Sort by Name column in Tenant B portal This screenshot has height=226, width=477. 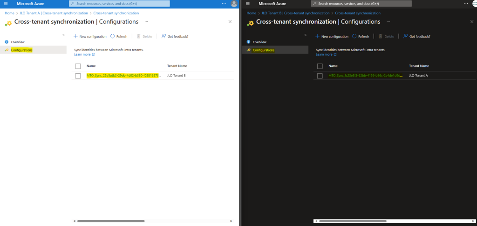click(x=333, y=66)
